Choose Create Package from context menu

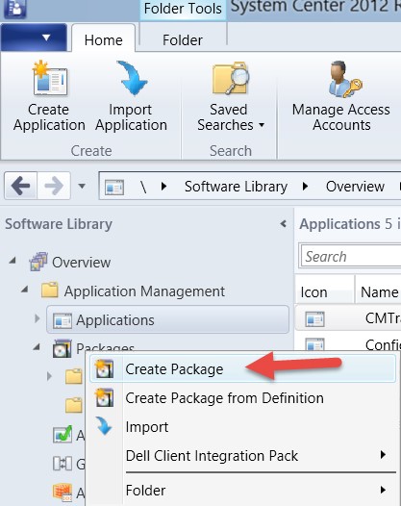(x=242, y=368)
